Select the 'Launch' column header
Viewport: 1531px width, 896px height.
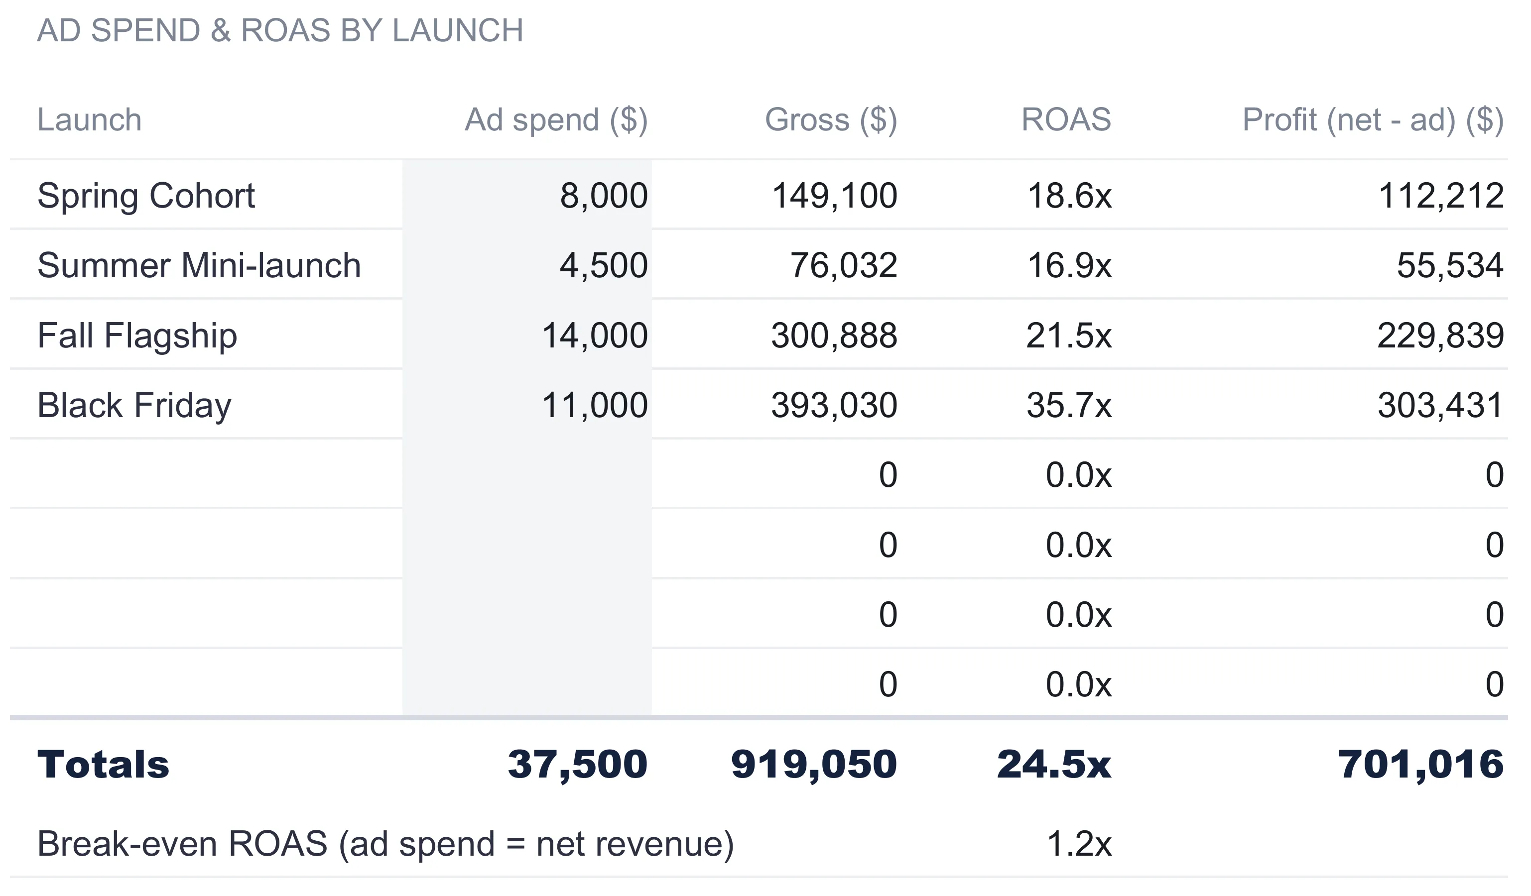click(89, 119)
